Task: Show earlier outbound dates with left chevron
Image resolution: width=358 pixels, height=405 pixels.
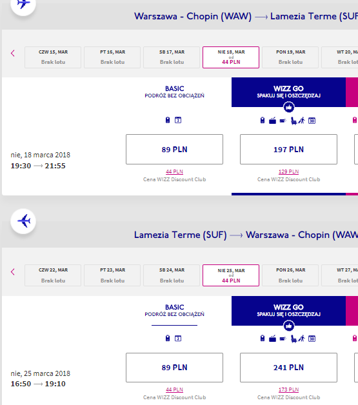Action: point(13,54)
